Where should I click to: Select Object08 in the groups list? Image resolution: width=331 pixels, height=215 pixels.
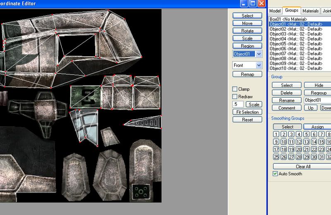click(x=300, y=58)
